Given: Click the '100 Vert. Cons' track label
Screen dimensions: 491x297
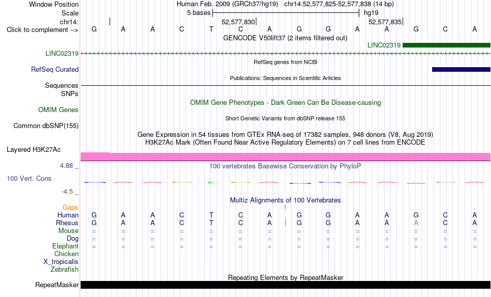Looking at the screenshot, I should pyautogui.click(x=29, y=178).
